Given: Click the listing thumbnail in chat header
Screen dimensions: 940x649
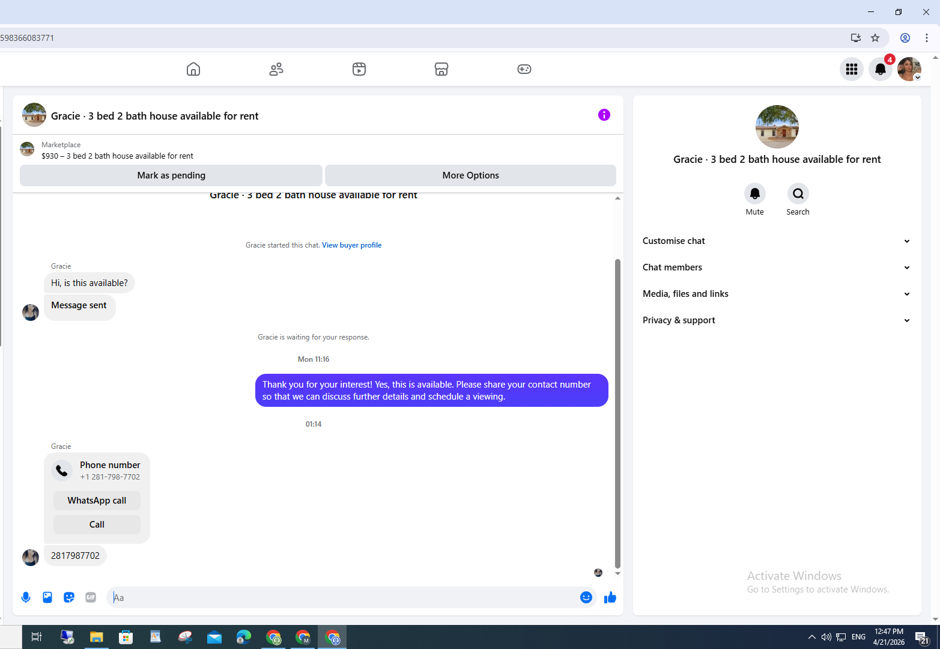Looking at the screenshot, I should click(x=34, y=115).
